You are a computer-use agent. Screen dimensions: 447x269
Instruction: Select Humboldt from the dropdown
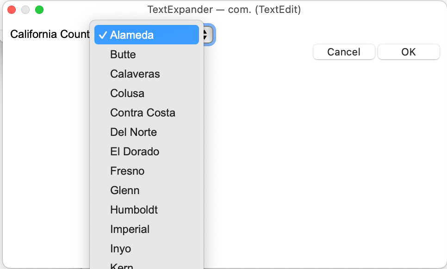[134, 210]
